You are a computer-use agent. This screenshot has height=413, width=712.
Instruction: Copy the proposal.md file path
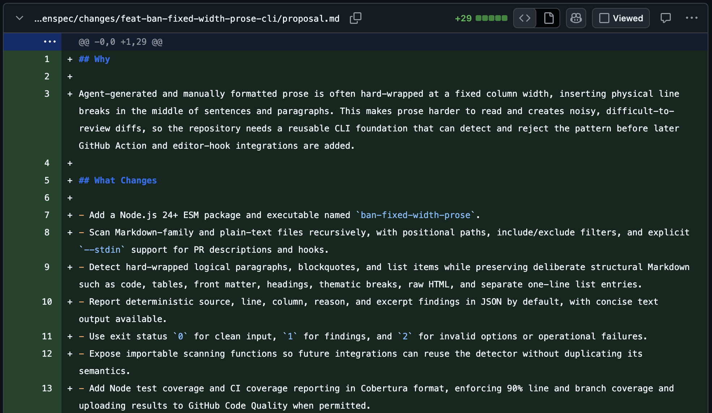(356, 18)
